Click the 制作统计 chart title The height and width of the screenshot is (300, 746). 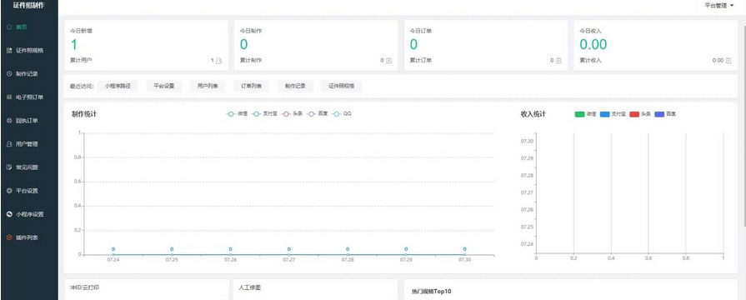coord(85,114)
